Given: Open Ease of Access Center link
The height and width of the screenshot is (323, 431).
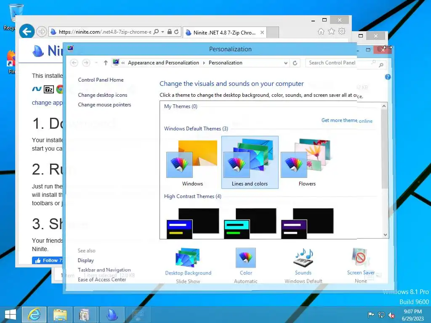Looking at the screenshot, I should pyautogui.click(x=102, y=280).
